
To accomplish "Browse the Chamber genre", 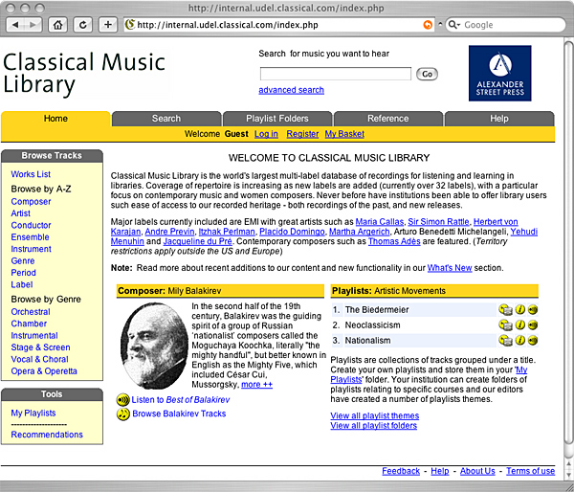I will click(29, 324).
